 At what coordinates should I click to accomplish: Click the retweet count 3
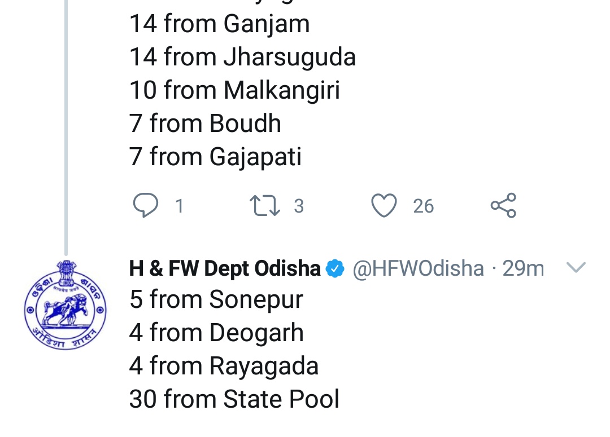pos(299,206)
